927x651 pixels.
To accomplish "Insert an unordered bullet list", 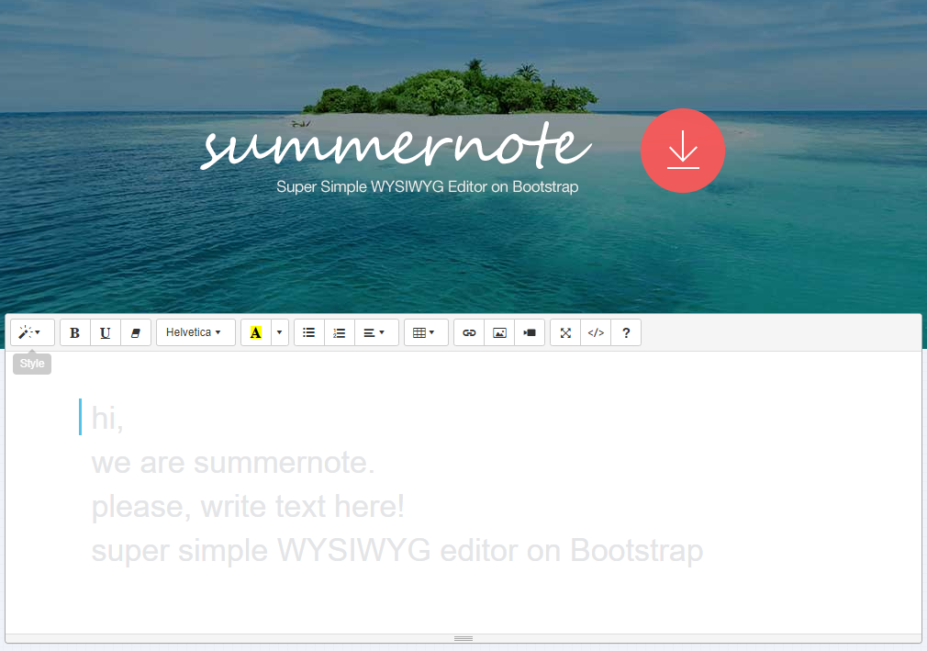I will (x=309, y=332).
